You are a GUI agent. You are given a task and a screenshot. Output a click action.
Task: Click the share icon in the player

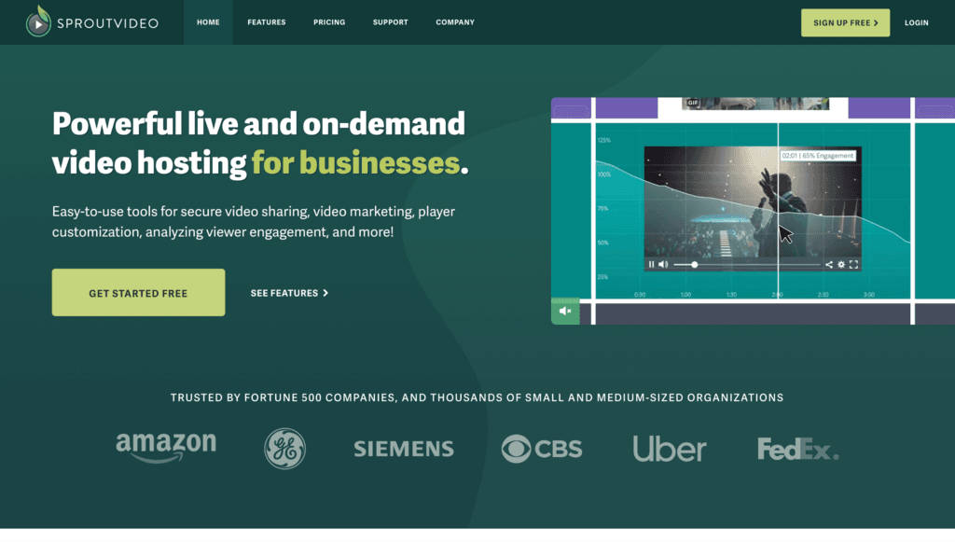point(828,264)
